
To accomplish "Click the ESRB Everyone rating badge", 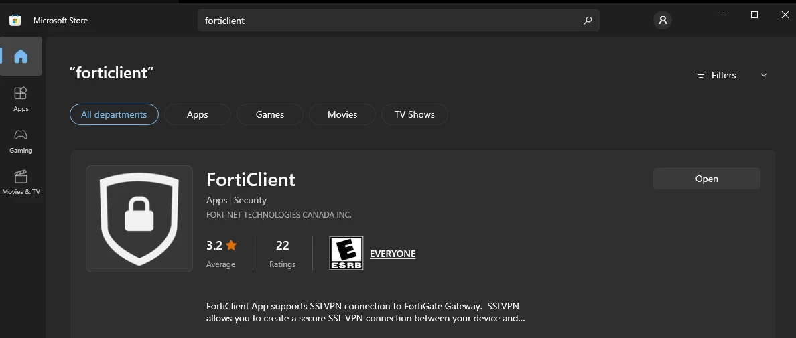I will click(x=346, y=253).
